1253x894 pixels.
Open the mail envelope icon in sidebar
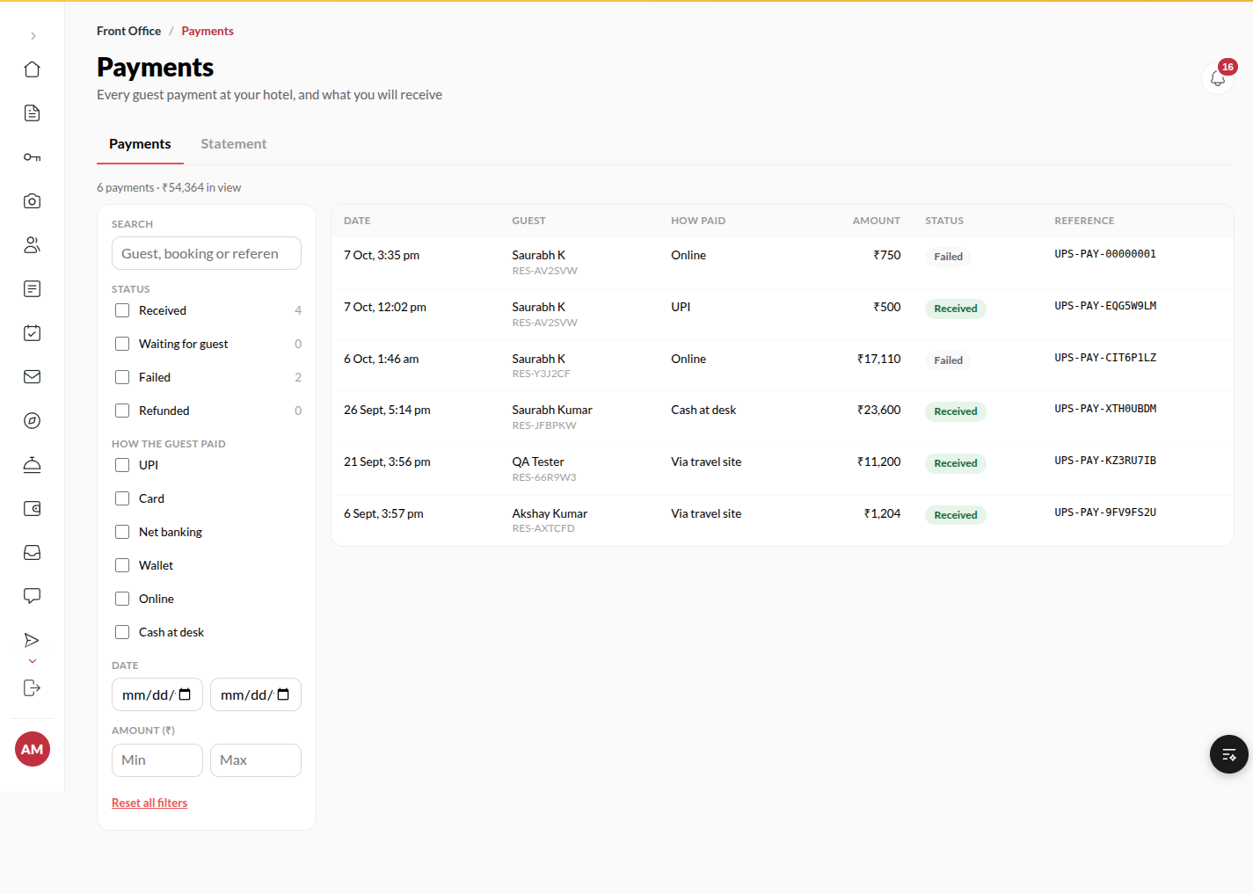33,377
